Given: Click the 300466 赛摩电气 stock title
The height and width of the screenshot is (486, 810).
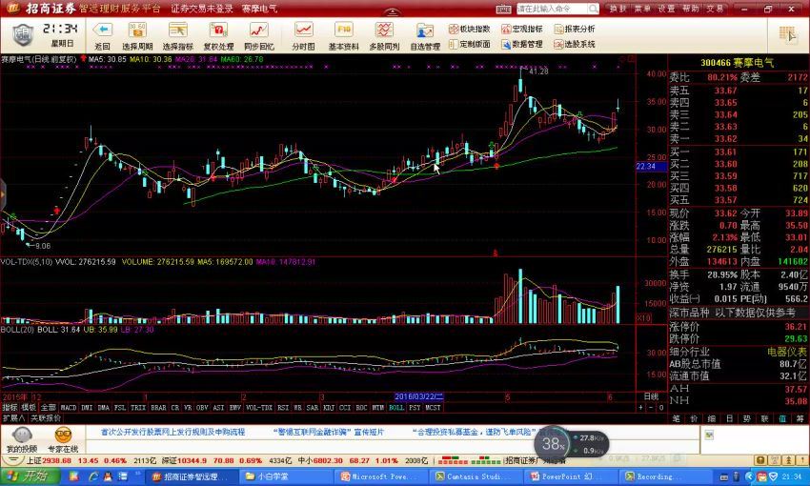Looking at the screenshot, I should [x=738, y=63].
